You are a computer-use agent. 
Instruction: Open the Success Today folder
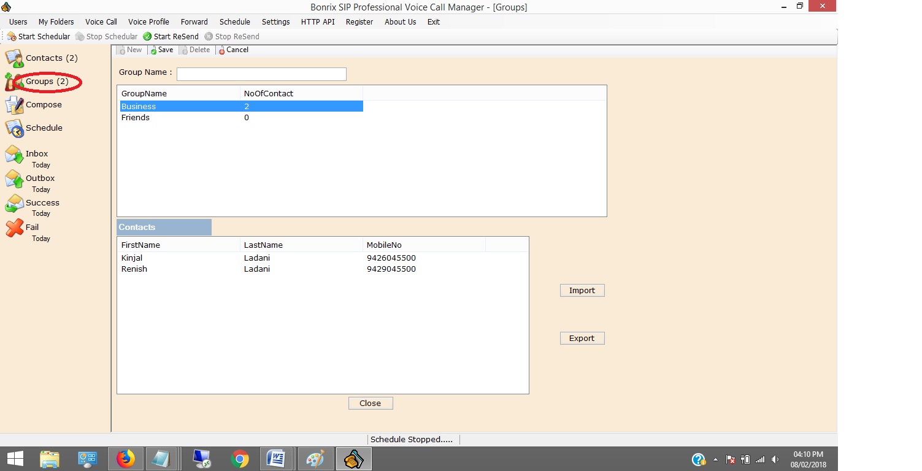click(x=33, y=207)
